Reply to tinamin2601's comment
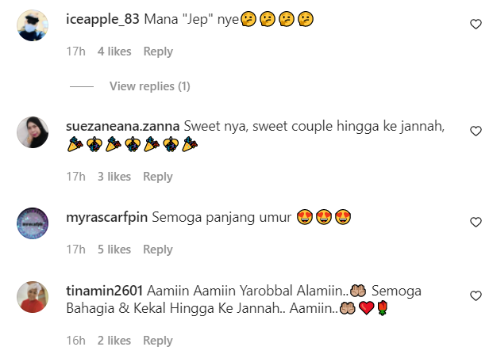Viewport: 493px width, 362px height. pyautogui.click(x=158, y=341)
